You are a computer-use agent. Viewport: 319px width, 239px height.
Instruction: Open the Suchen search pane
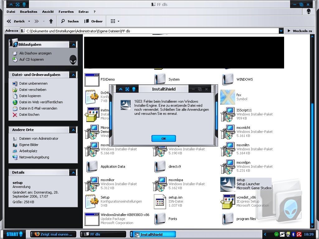pyautogui.click(x=70, y=21)
